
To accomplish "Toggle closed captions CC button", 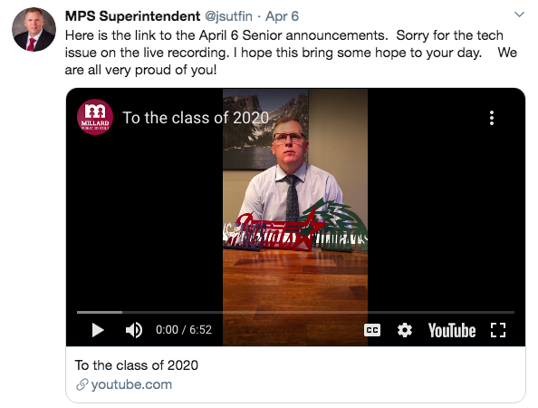I will click(372, 330).
